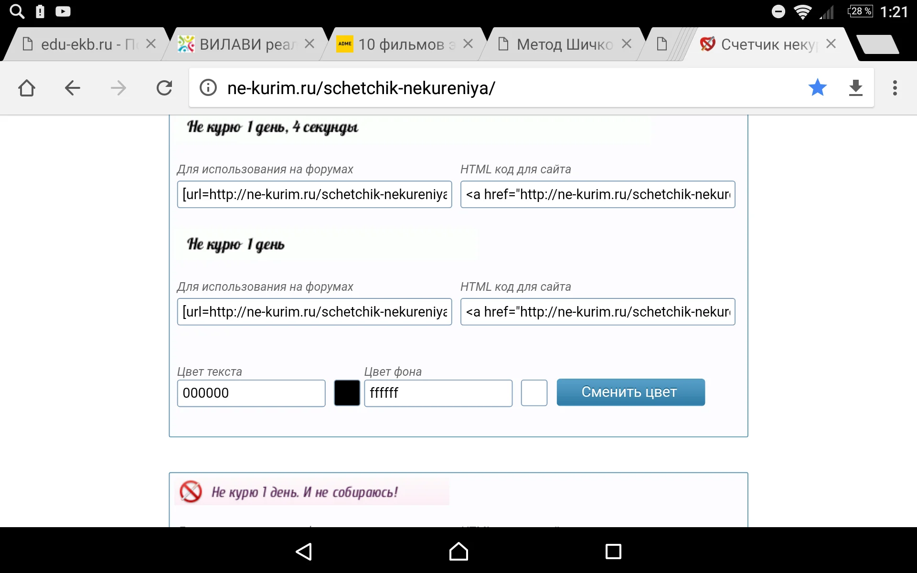Image resolution: width=917 pixels, height=573 pixels.
Task: Tap the Android home button
Action: click(x=458, y=552)
